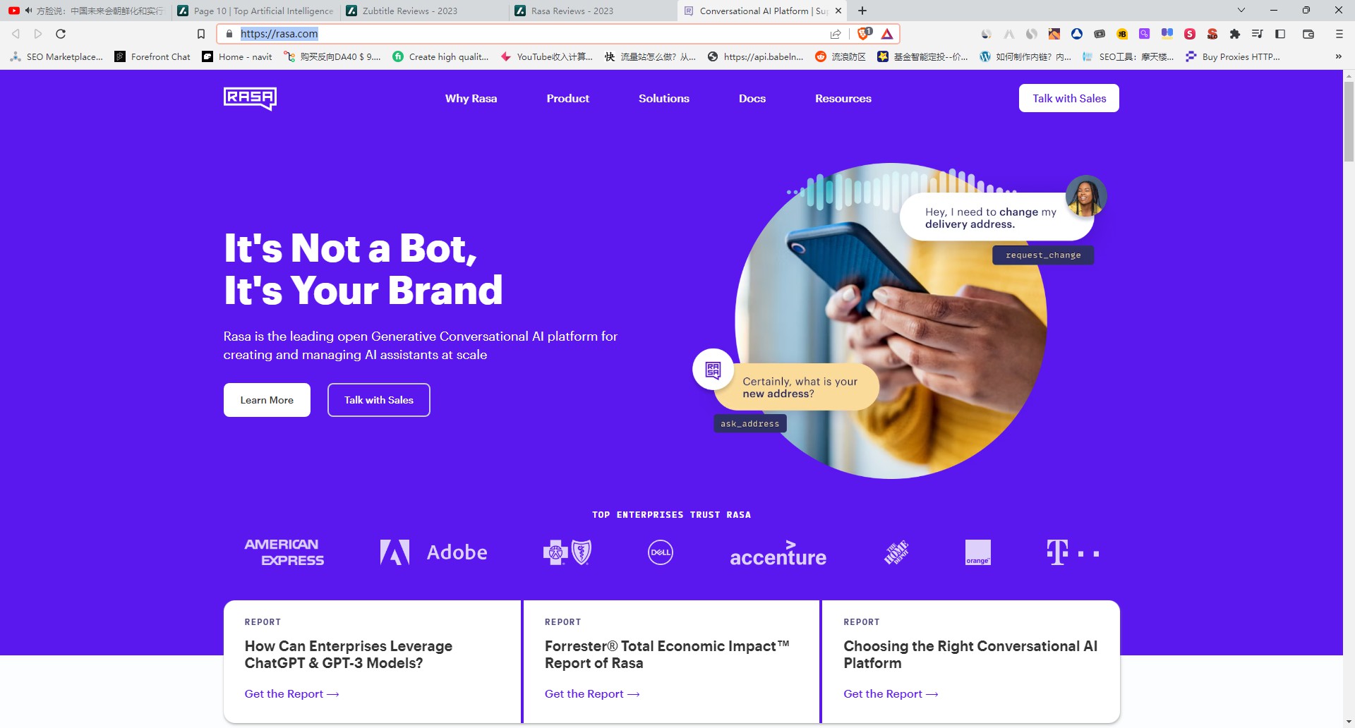Viewport: 1355px width, 728px height.
Task: Expand the tab search dropdown arrow
Action: click(x=1241, y=11)
